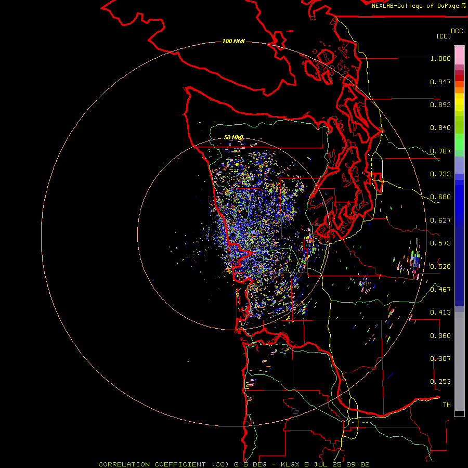Screen dimensions: 468x468
Task: Click the 0.307 scale value
Action: (x=440, y=359)
